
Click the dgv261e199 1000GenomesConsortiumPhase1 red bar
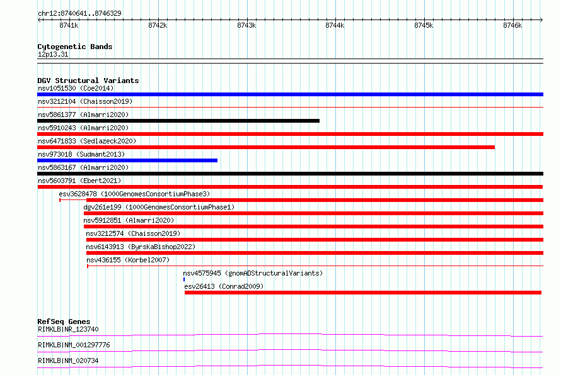[313, 213]
